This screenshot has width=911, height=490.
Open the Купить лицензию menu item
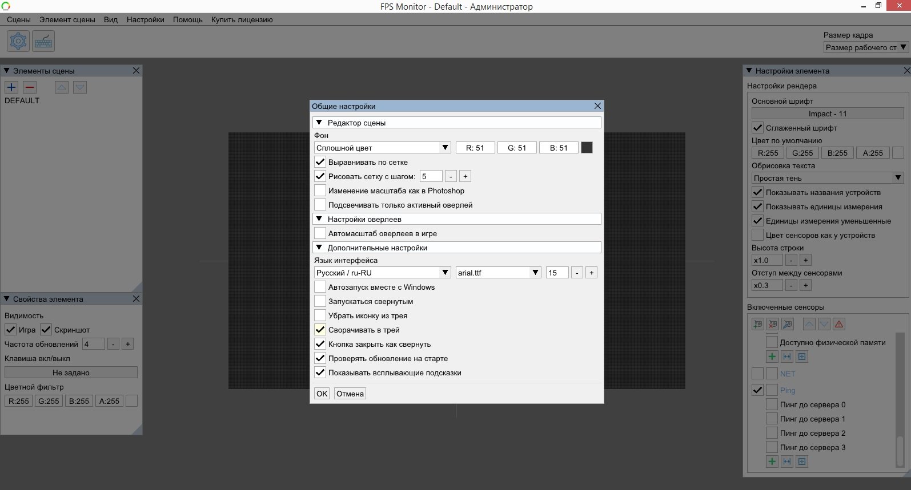click(242, 19)
